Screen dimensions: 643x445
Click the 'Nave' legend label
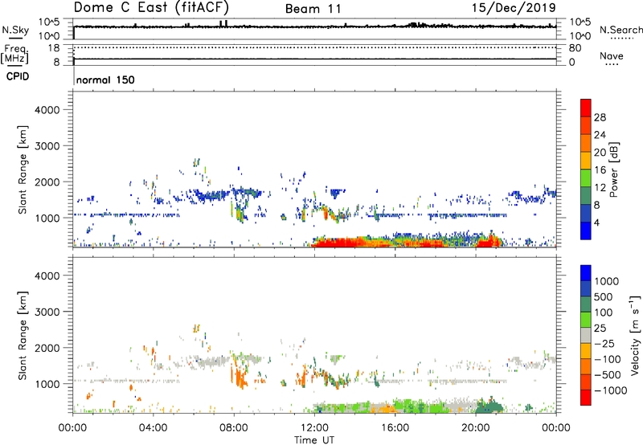[612, 55]
